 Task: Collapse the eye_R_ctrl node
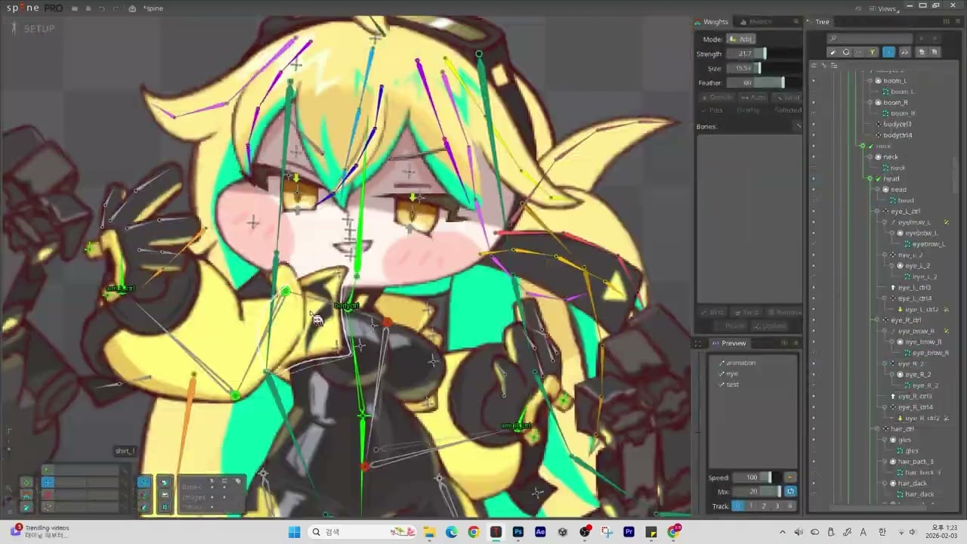877,320
